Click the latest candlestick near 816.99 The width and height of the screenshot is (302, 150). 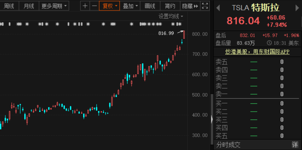pyautogui.click(x=184, y=35)
